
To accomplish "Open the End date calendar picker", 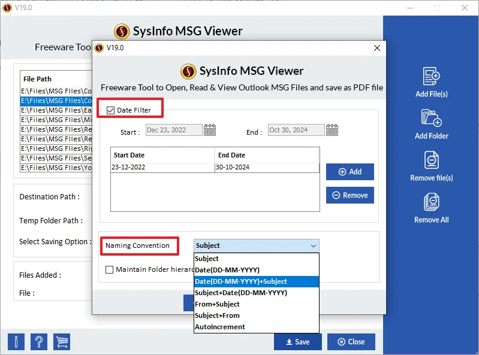I will pyautogui.click(x=332, y=131).
